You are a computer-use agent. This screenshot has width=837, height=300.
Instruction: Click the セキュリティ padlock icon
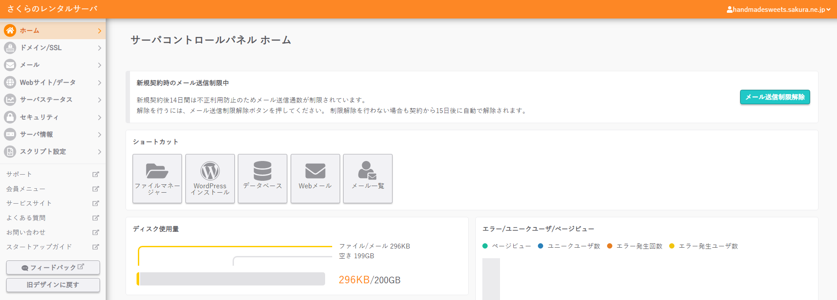[10, 117]
